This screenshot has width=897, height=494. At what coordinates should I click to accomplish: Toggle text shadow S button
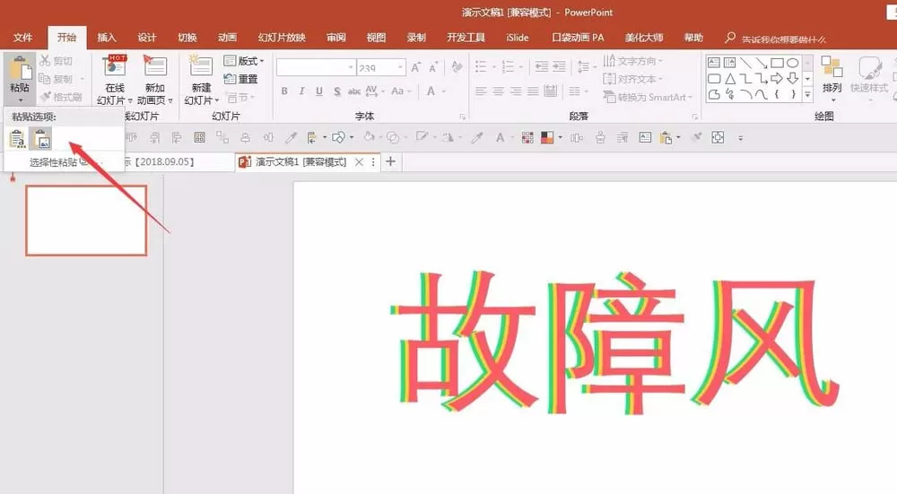(337, 91)
